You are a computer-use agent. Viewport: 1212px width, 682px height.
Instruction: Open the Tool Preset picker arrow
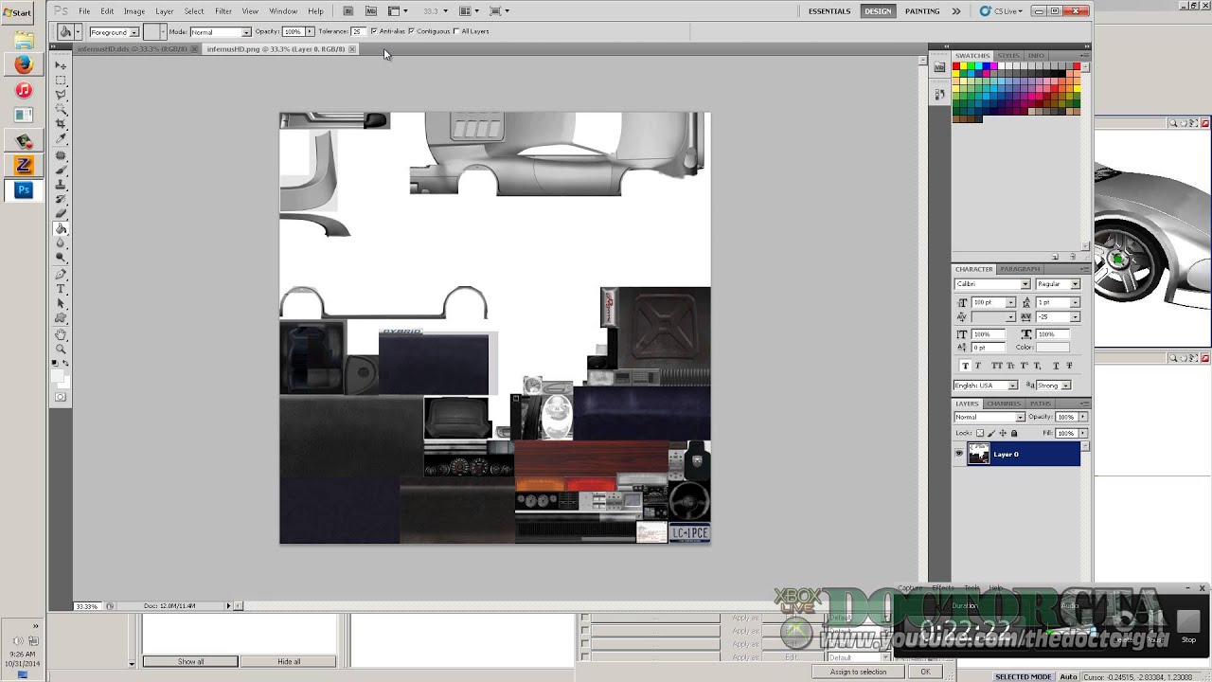click(x=78, y=32)
